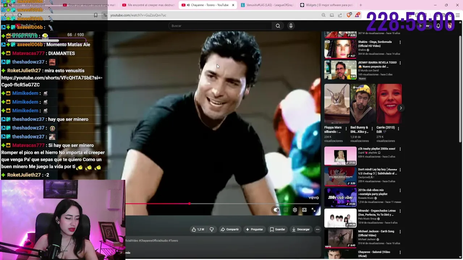463x260 pixels.
Task: Open the Bad Bunny & SNL short
Action: tap(363, 104)
